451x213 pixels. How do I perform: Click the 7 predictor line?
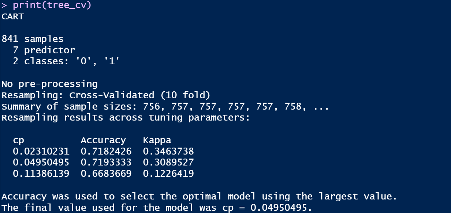click(x=44, y=50)
